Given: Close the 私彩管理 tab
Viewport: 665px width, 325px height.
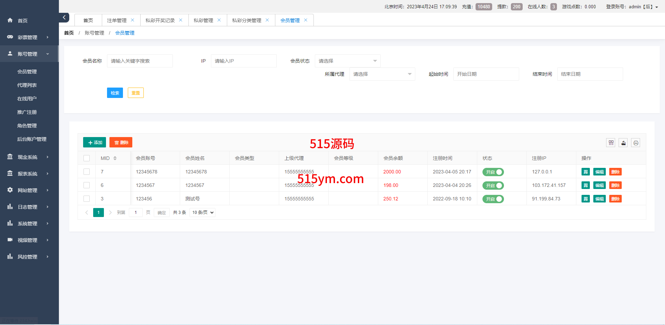Looking at the screenshot, I should (x=219, y=20).
